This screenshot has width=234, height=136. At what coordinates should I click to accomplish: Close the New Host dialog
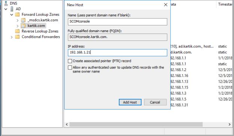[166, 5]
